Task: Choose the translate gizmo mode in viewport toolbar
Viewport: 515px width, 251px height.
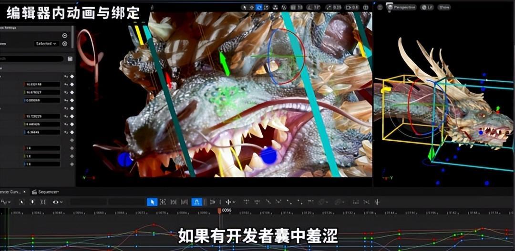Action: 251,7
